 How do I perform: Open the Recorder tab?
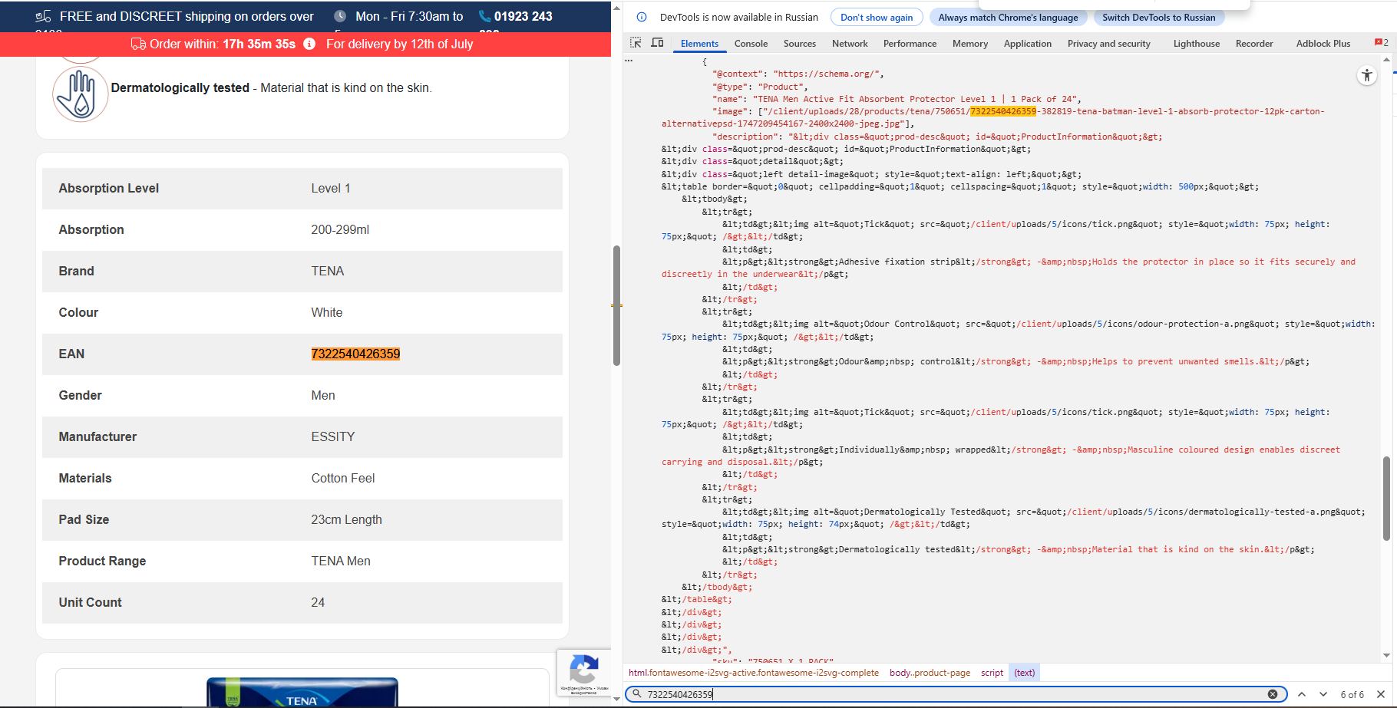pos(1254,44)
